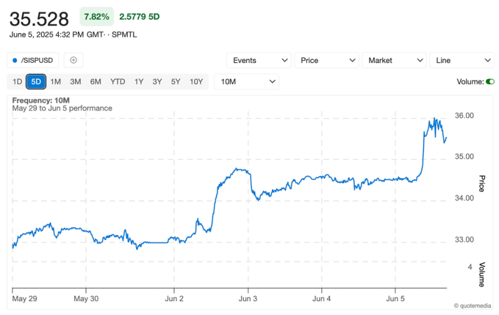Switch to the 1D range tab
The height and width of the screenshot is (315, 499).
pos(17,82)
